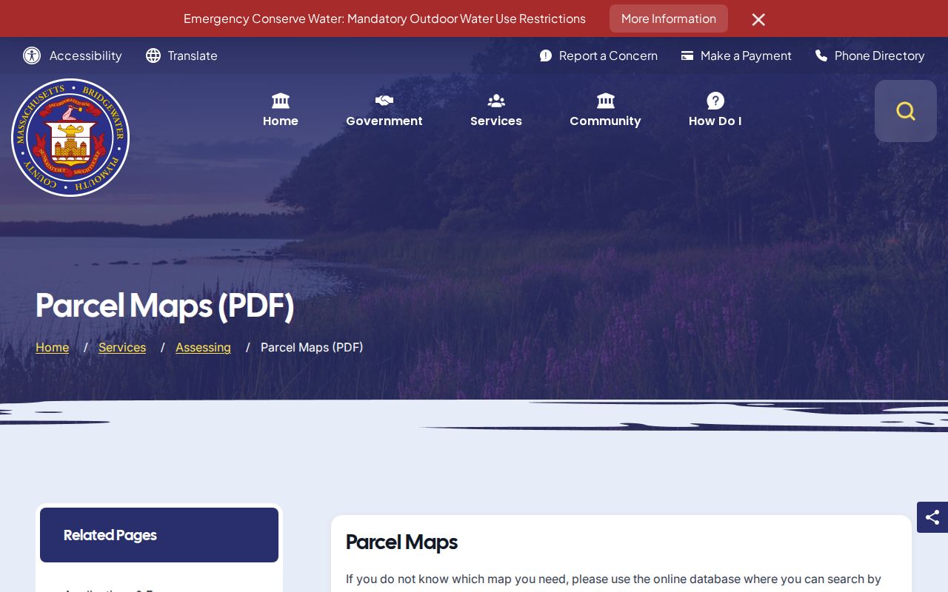Screen dimensions: 948x592
Task: Open the Home menu item
Action: point(281,110)
